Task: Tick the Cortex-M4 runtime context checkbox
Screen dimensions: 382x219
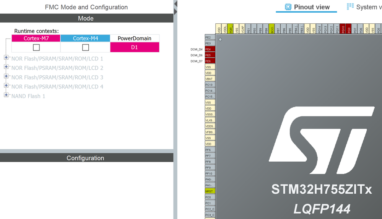Action: click(x=86, y=47)
